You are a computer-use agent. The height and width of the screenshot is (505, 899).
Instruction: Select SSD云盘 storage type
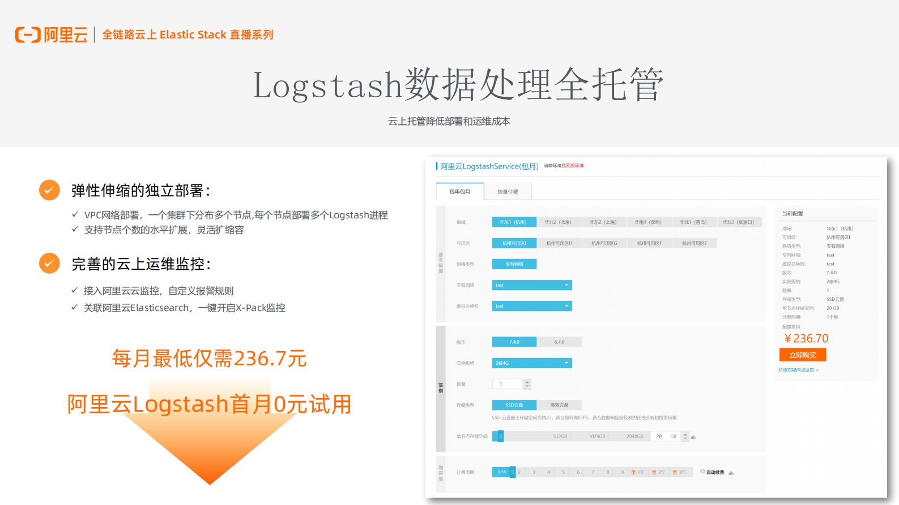(x=514, y=405)
